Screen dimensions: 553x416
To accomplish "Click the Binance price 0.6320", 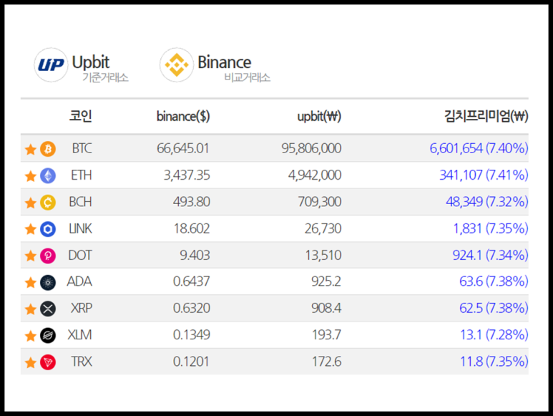I will click(192, 309).
